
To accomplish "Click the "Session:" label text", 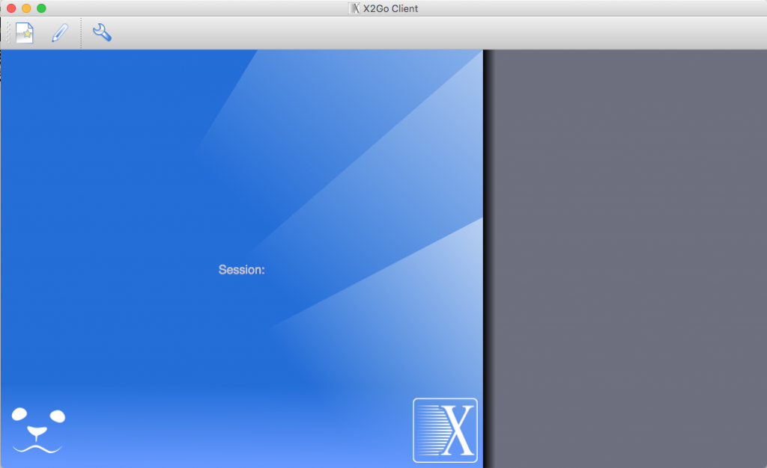I will 241,270.
